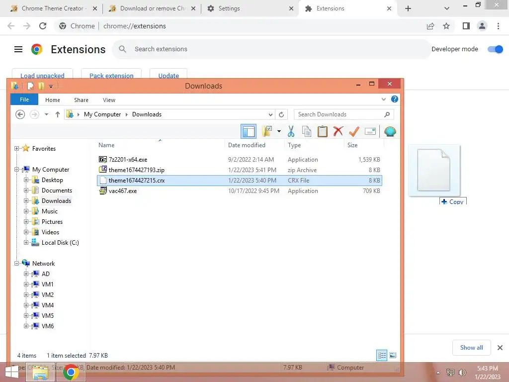This screenshot has height=382, width=509.
Task: Open Chrome profile avatar icon
Action: (482, 26)
